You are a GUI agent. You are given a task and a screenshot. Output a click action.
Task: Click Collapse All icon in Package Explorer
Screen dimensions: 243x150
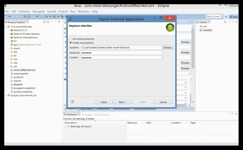click(44, 22)
